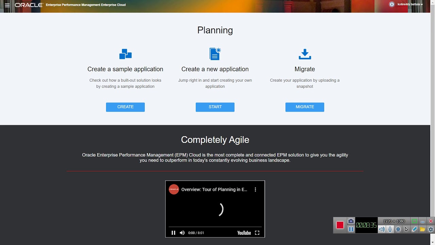Click the new application document icon
Viewport: 435px width, 245px height.
(x=215, y=54)
